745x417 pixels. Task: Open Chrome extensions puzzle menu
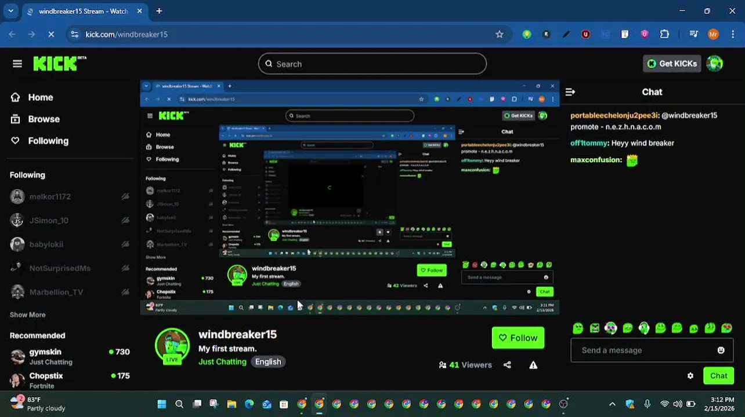[665, 34]
